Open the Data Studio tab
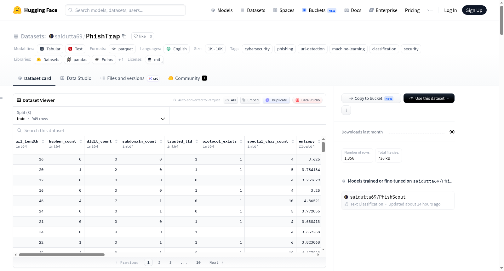 click(76, 78)
